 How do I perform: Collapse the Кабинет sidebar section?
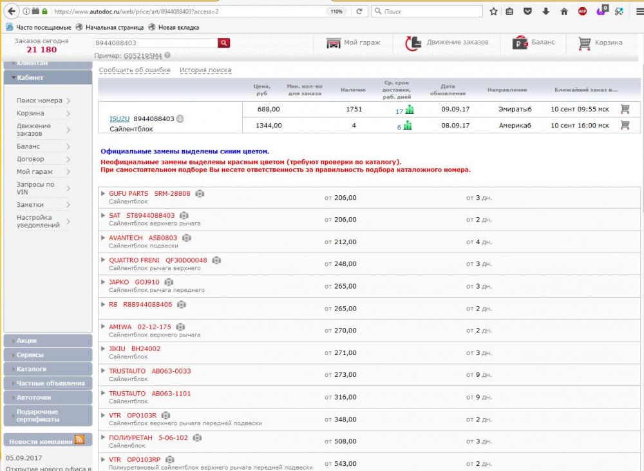click(x=48, y=77)
